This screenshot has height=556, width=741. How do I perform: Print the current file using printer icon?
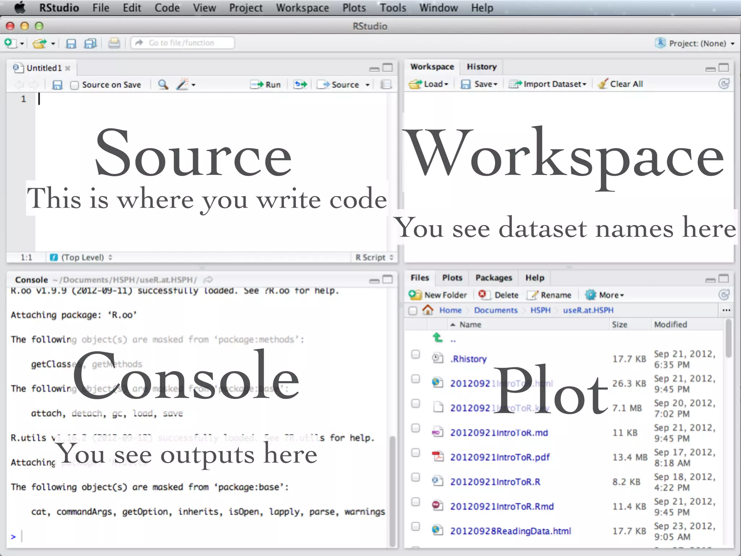(x=114, y=43)
